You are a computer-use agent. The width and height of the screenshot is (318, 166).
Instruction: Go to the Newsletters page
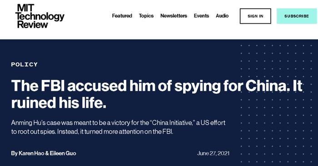coord(174,16)
